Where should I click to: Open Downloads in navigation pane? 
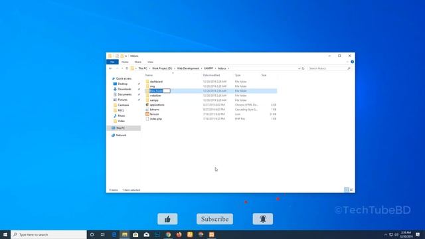[x=124, y=89]
